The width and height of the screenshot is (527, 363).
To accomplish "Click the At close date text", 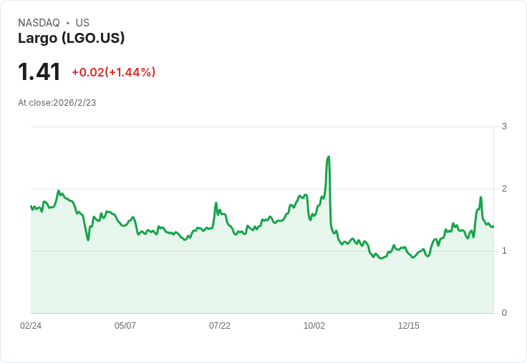I will 57,103.
